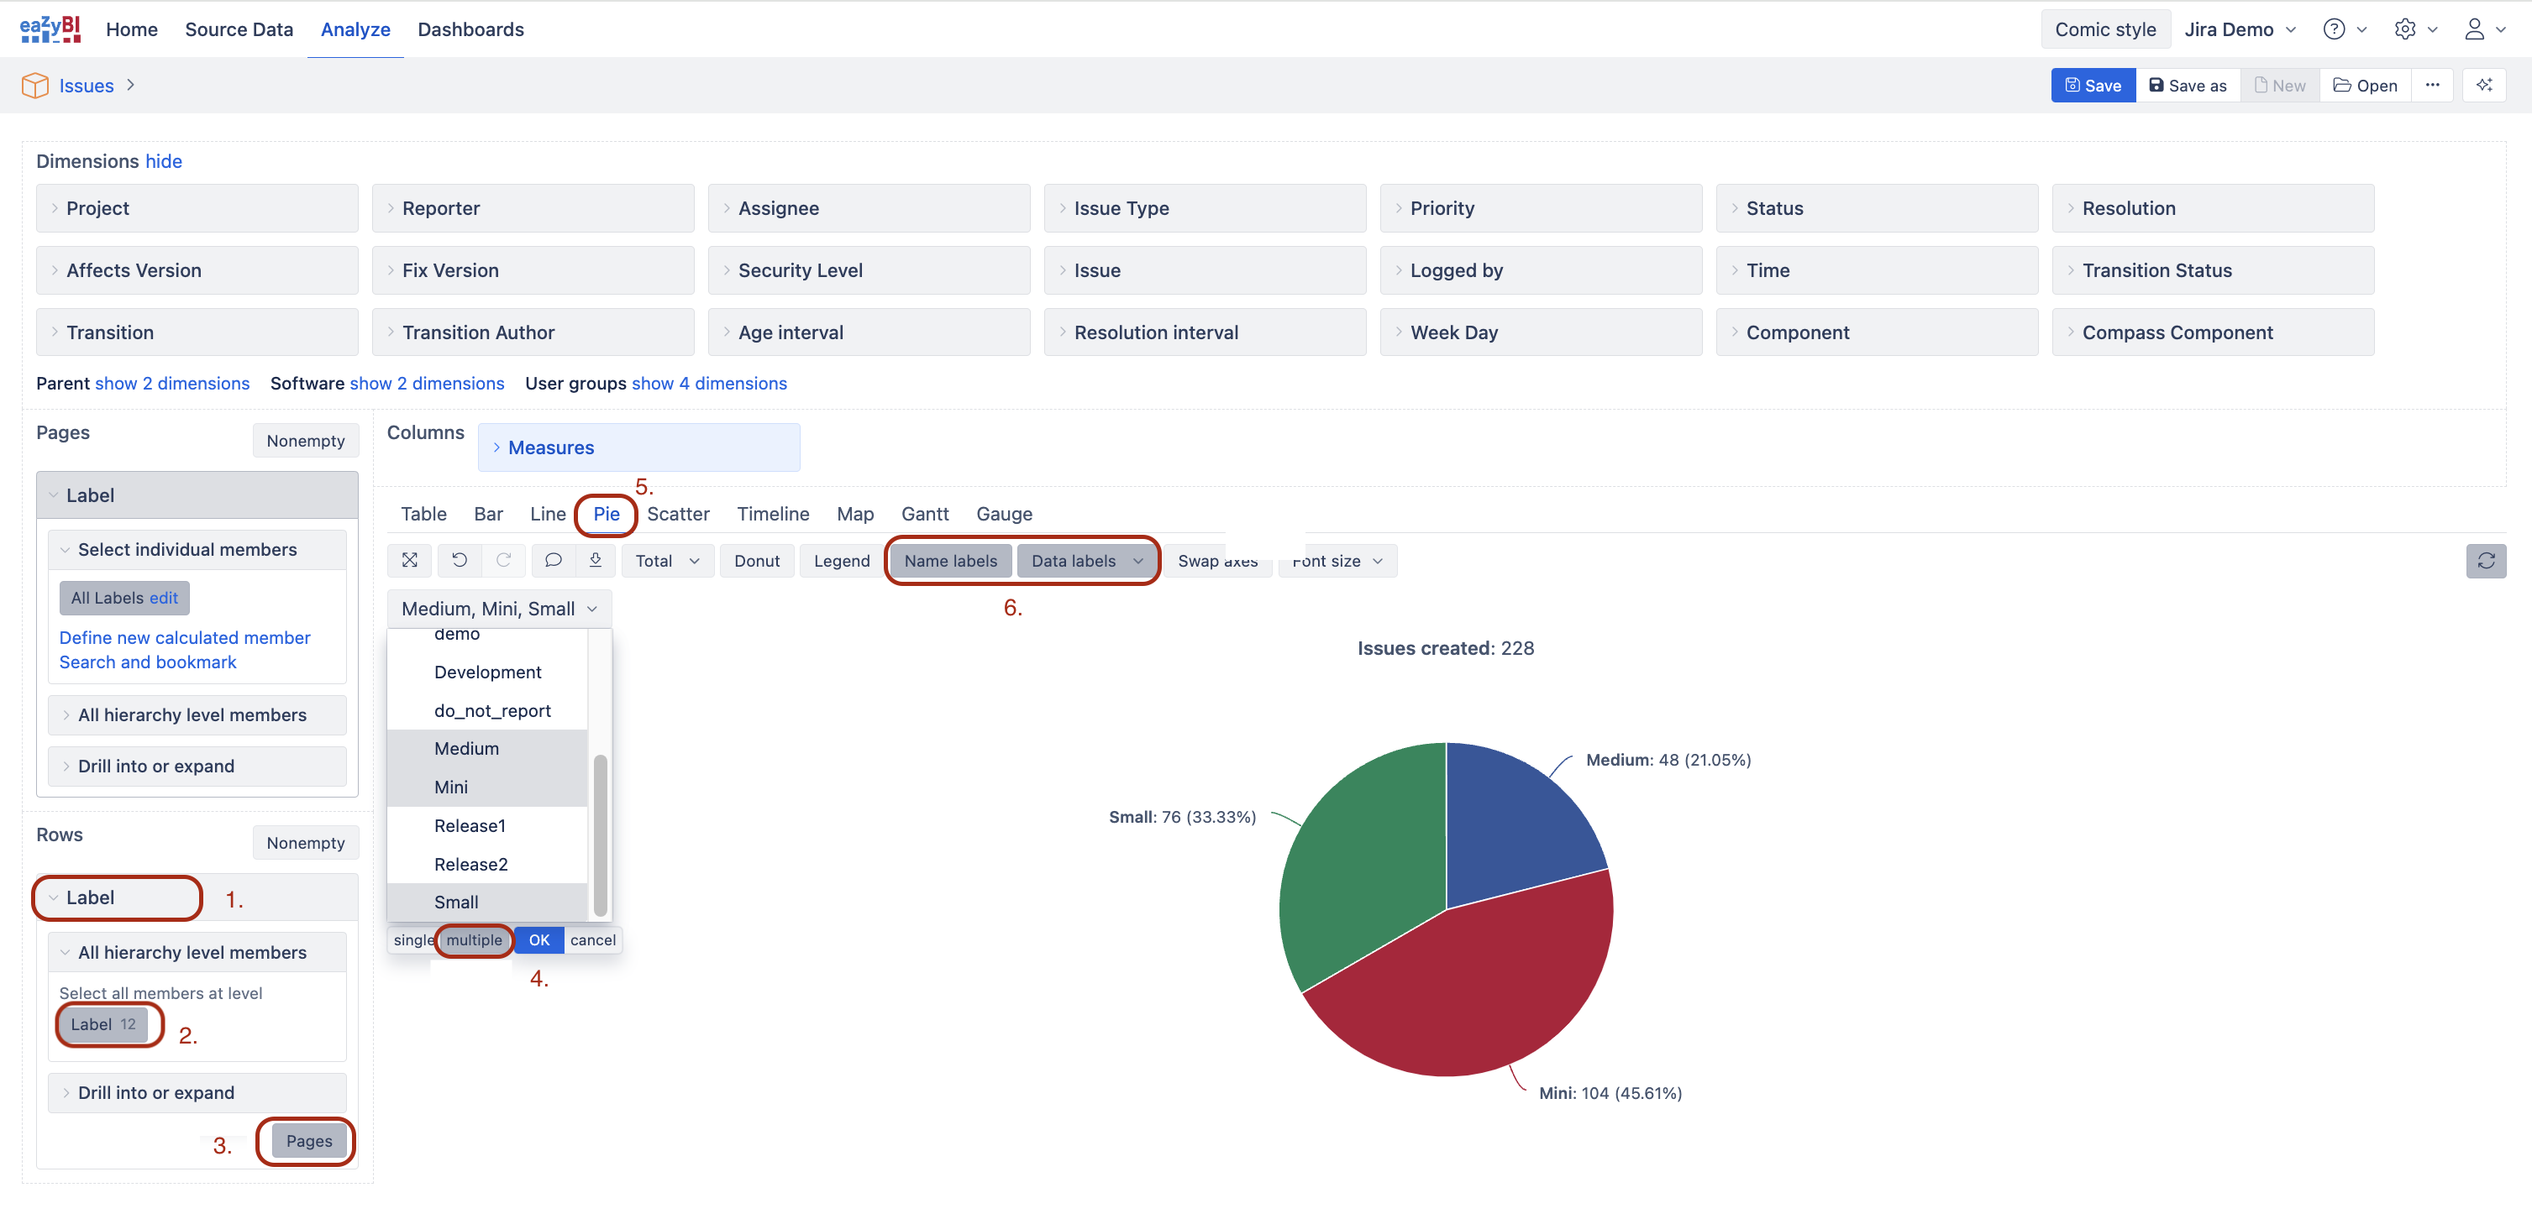Open the Font size dropdown
Image resolution: width=2532 pixels, height=1219 pixels.
click(x=1337, y=561)
